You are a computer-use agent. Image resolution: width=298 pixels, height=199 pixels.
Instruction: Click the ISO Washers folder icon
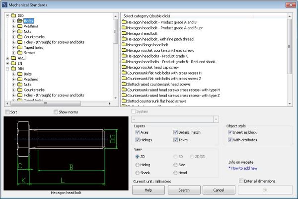[x=20, y=26]
